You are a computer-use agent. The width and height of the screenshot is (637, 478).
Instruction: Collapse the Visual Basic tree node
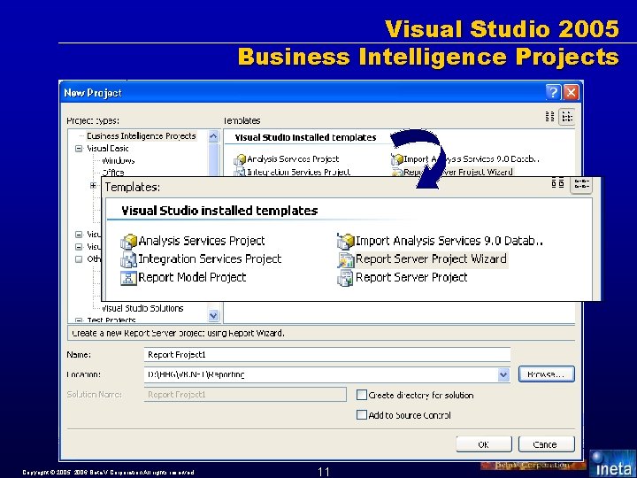tap(79, 149)
